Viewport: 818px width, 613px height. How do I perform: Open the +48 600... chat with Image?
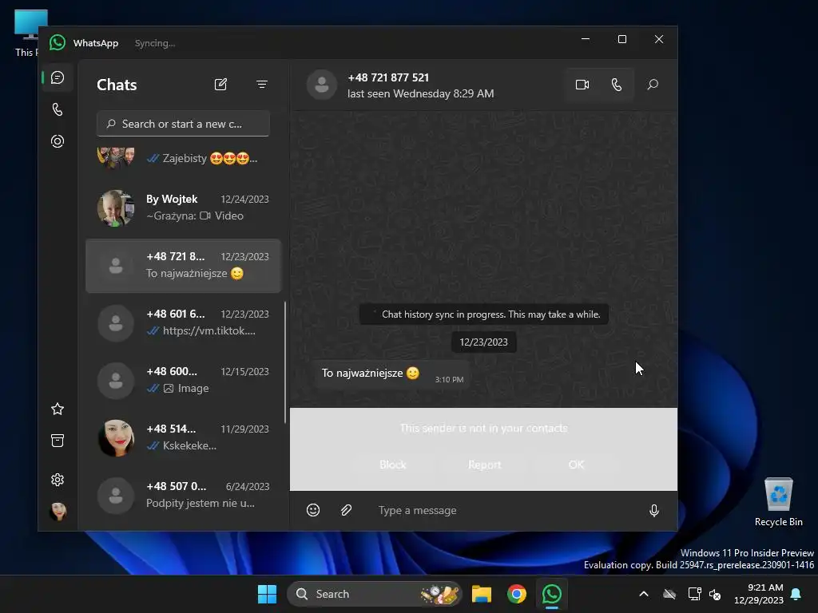coord(183,381)
